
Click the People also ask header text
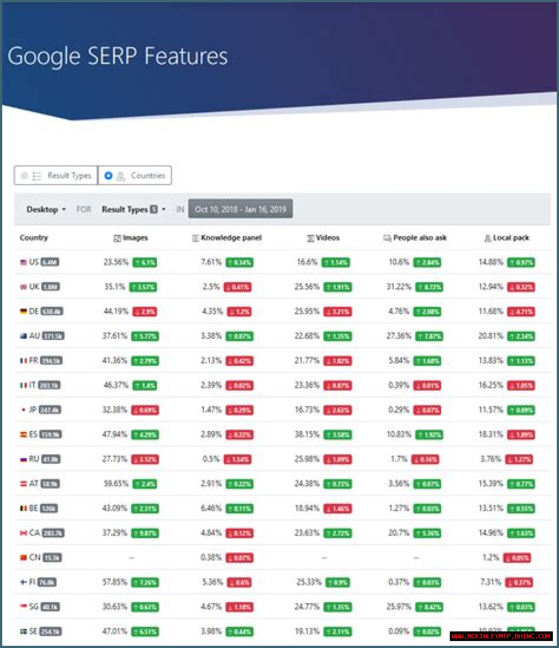(420, 238)
